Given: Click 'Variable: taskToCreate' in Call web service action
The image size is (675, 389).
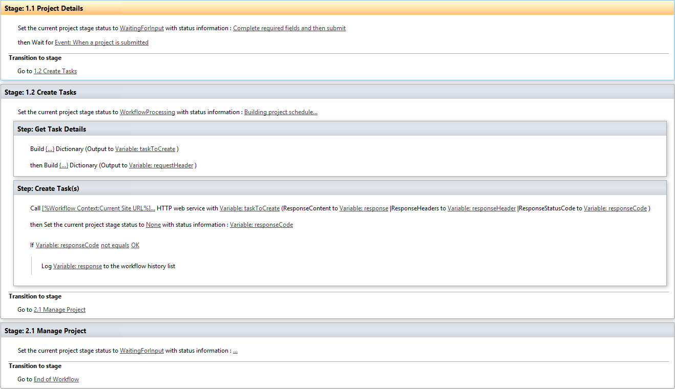Looking at the screenshot, I should coord(250,208).
